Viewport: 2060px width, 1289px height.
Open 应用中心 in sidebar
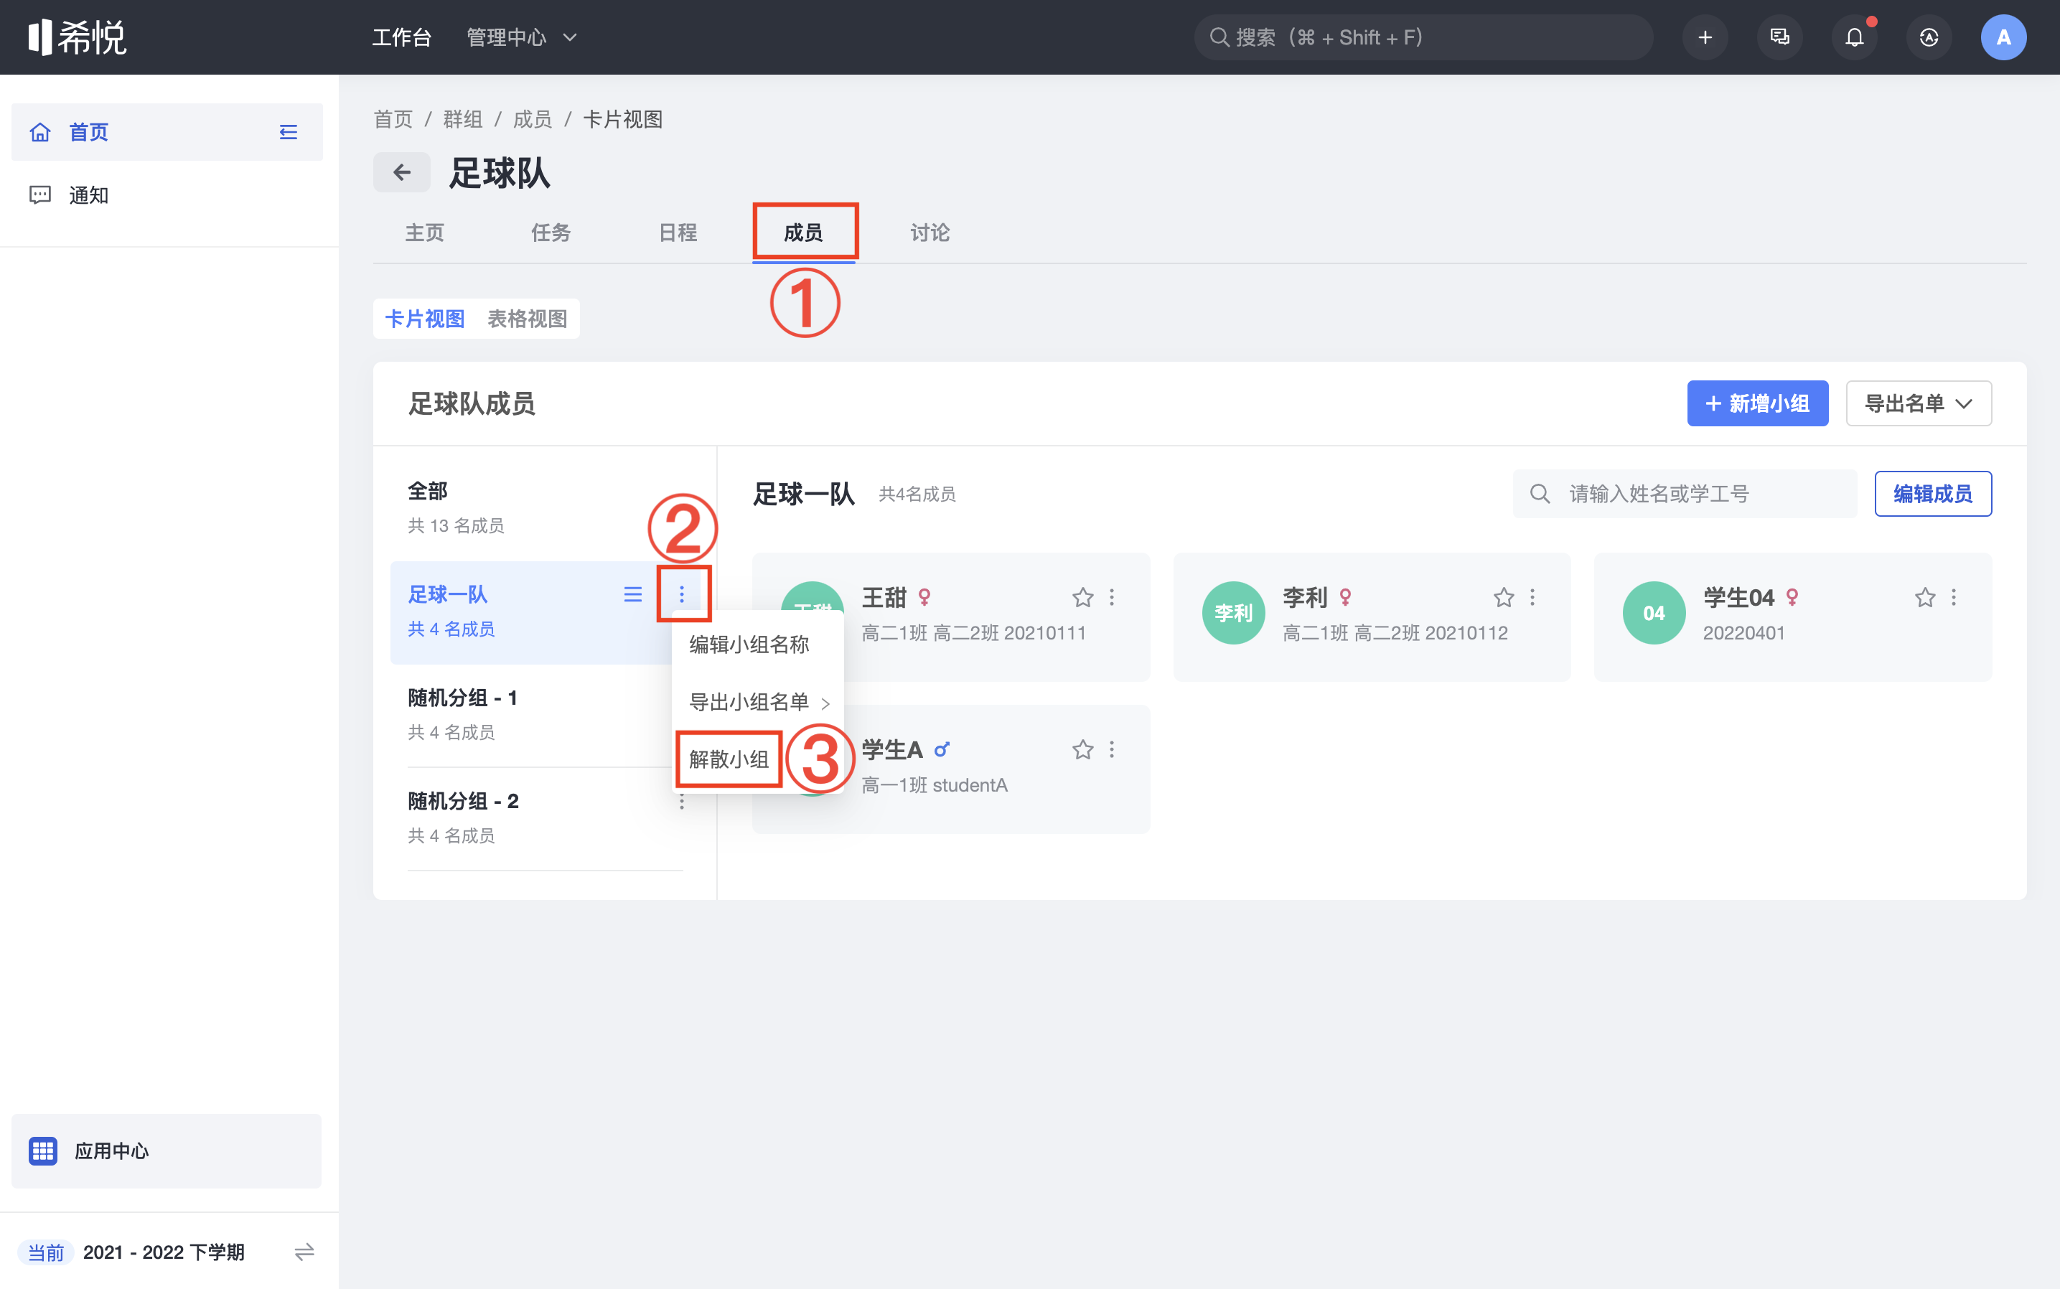click(x=167, y=1151)
